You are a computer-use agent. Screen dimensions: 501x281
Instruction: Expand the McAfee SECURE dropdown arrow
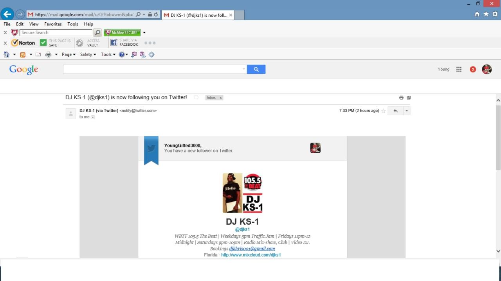[144, 32]
